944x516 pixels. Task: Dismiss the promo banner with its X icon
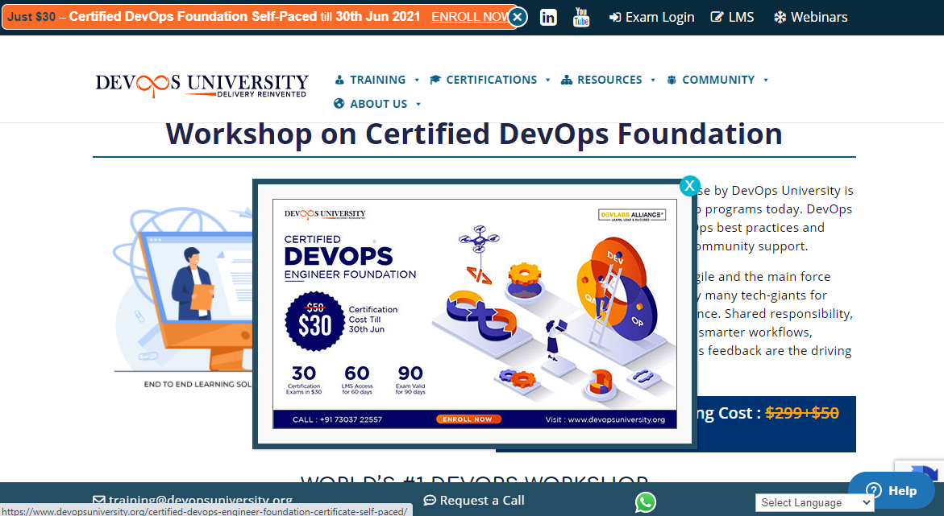tap(517, 15)
